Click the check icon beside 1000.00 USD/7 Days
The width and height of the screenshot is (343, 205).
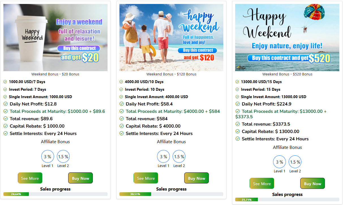(5, 82)
